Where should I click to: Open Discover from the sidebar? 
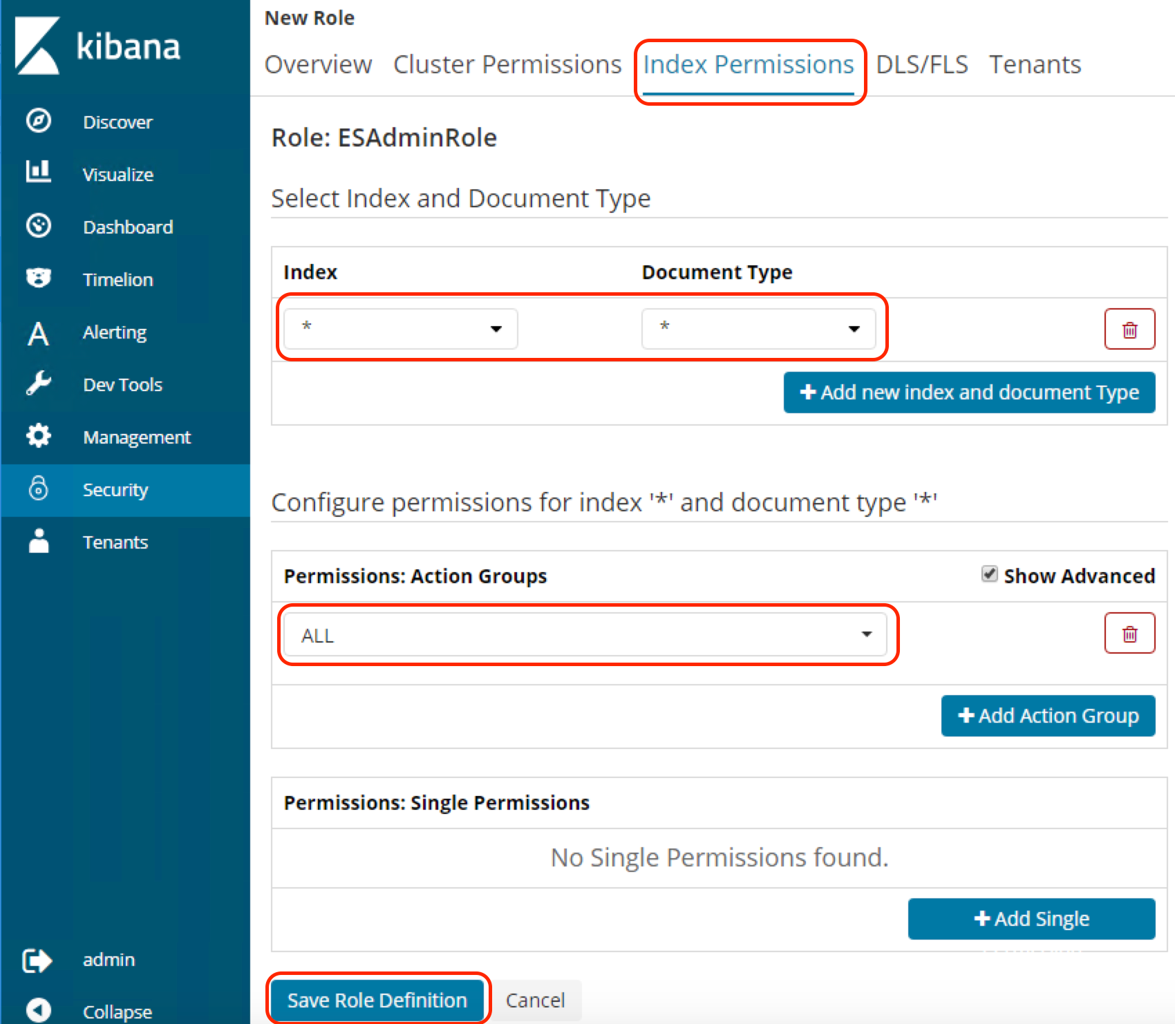(x=117, y=122)
